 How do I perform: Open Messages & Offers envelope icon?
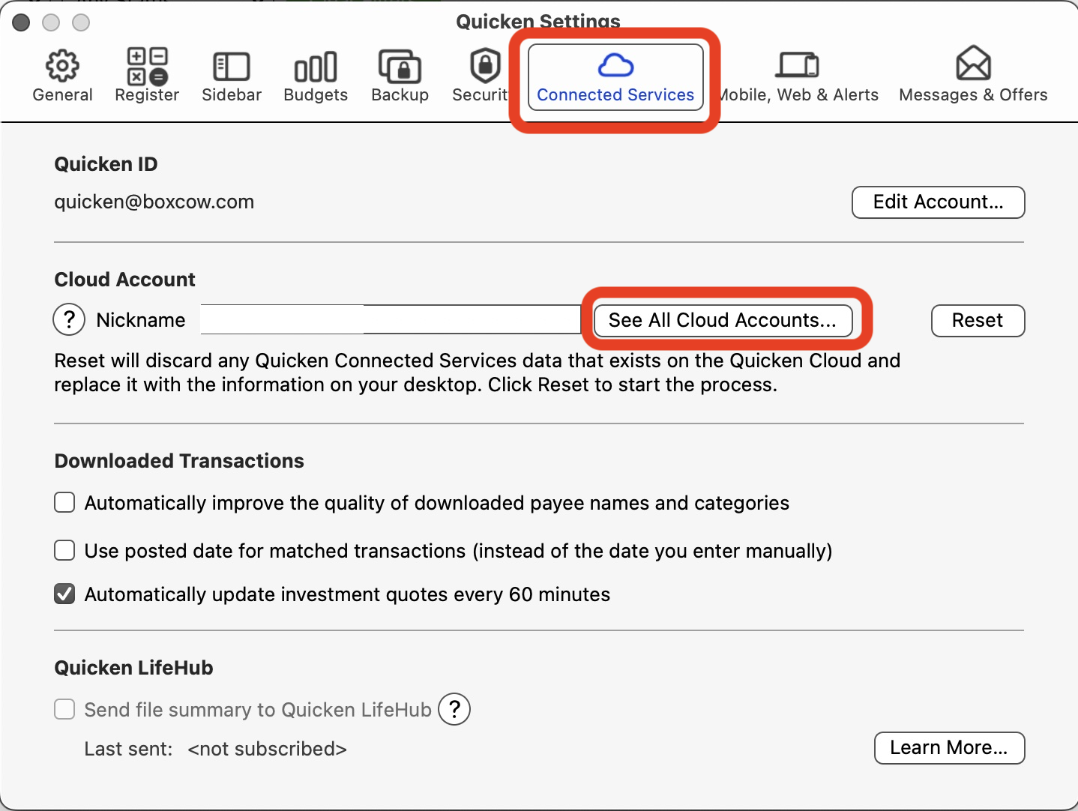coord(973,64)
